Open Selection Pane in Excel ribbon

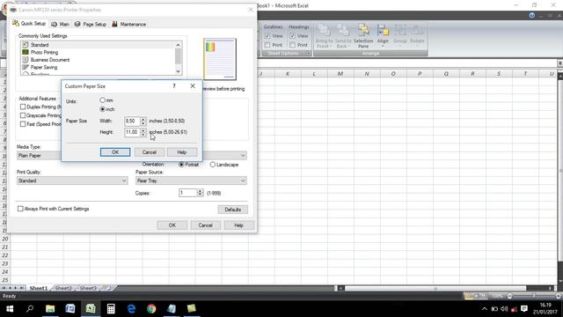pos(363,36)
